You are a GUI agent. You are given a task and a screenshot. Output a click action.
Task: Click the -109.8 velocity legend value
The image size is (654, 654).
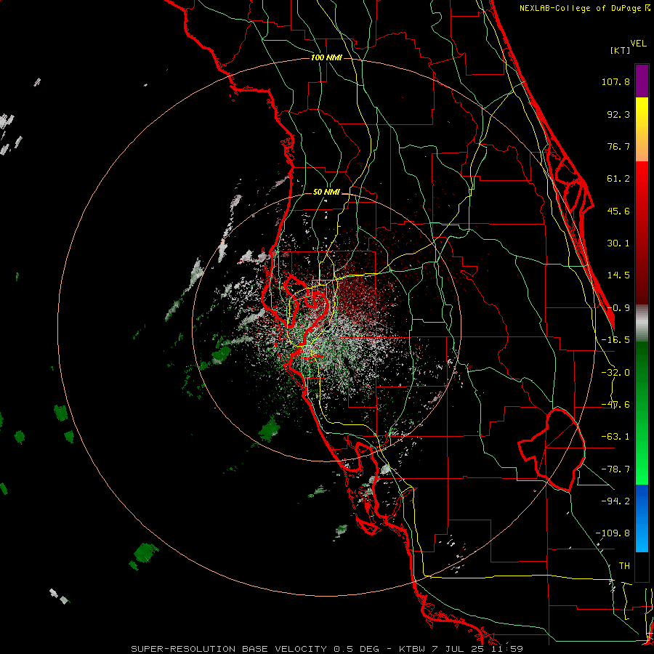(x=613, y=533)
